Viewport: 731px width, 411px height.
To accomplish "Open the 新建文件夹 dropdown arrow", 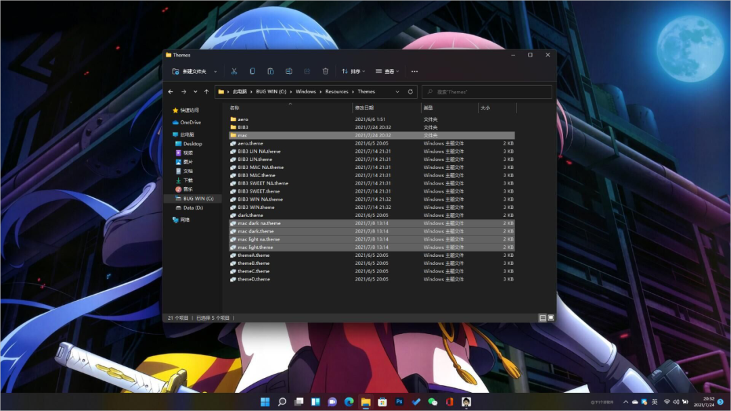I will (215, 71).
